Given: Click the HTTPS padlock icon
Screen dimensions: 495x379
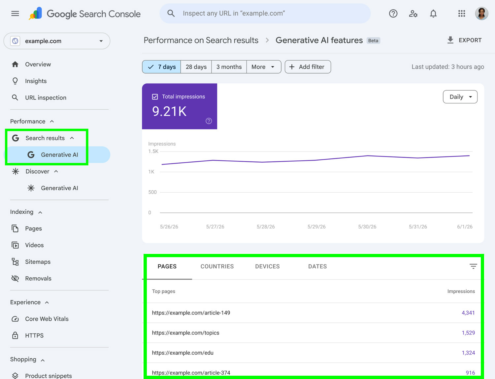Looking at the screenshot, I should [15, 336].
